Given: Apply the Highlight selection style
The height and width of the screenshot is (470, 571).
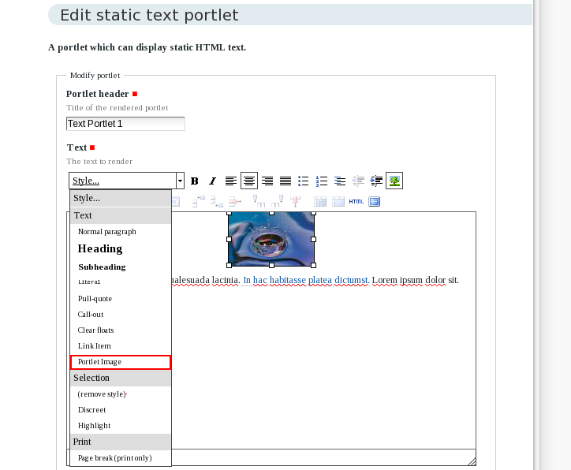Looking at the screenshot, I should point(121,426).
